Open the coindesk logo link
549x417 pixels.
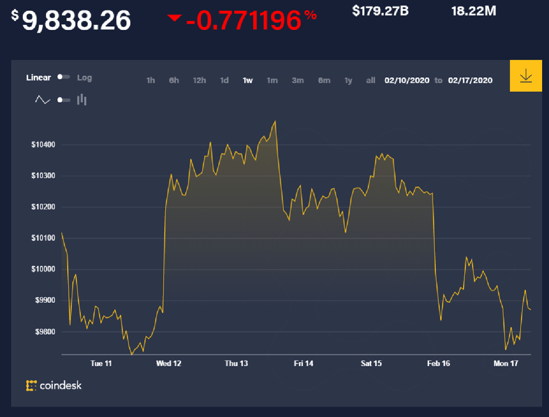pyautogui.click(x=54, y=385)
